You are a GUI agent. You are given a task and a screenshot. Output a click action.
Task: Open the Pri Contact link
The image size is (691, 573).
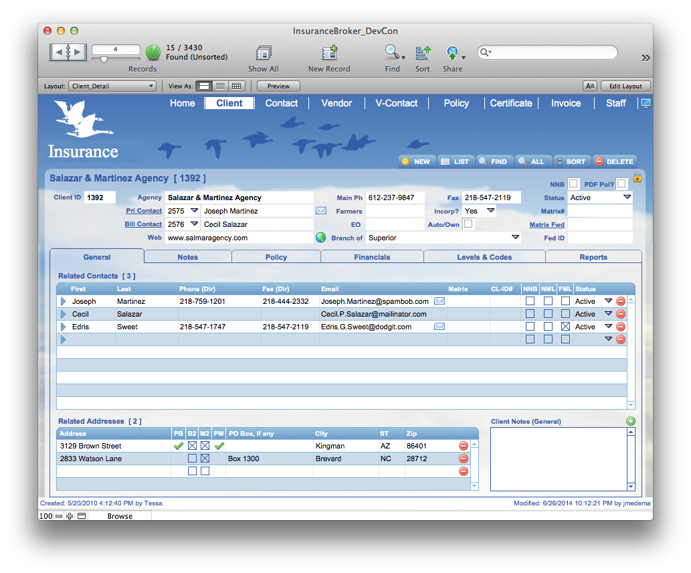(x=144, y=211)
